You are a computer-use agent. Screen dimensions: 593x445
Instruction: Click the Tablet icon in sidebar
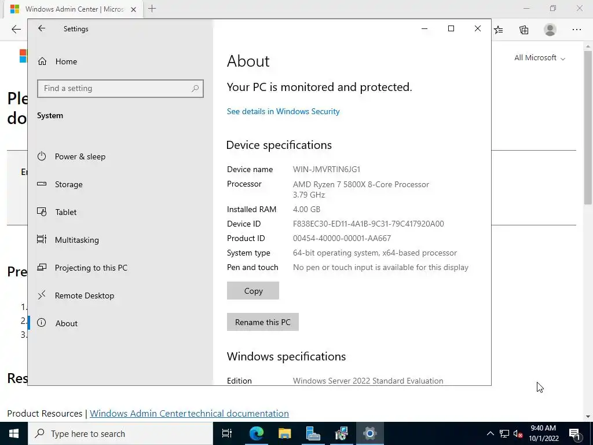[x=42, y=212]
